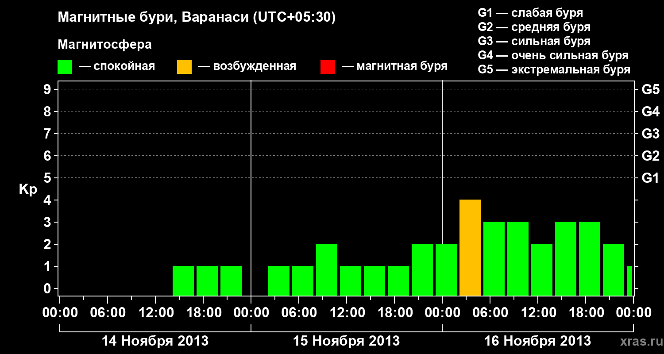
Task: Click the Kp axis value 0
Action: [x=48, y=289]
